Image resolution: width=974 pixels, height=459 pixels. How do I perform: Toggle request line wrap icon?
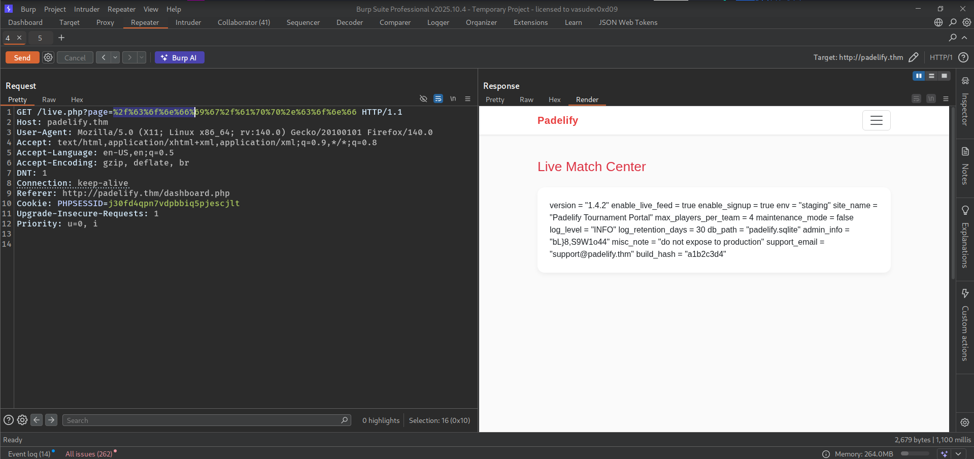click(438, 99)
